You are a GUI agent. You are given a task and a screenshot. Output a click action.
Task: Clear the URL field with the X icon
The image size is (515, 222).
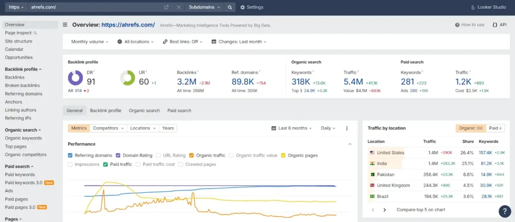179,7
